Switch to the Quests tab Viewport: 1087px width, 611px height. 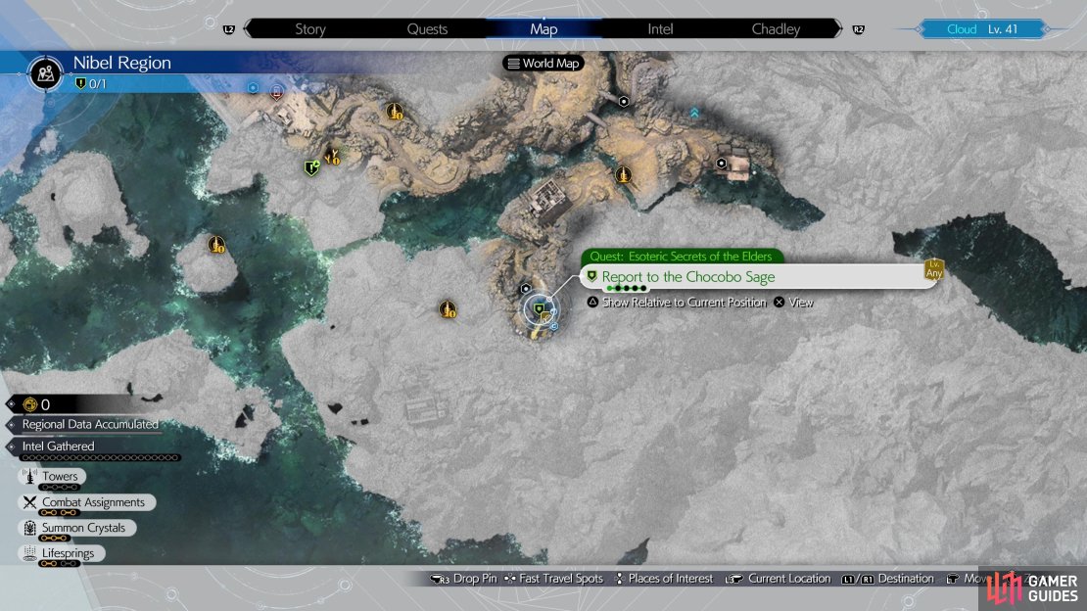pos(427,29)
